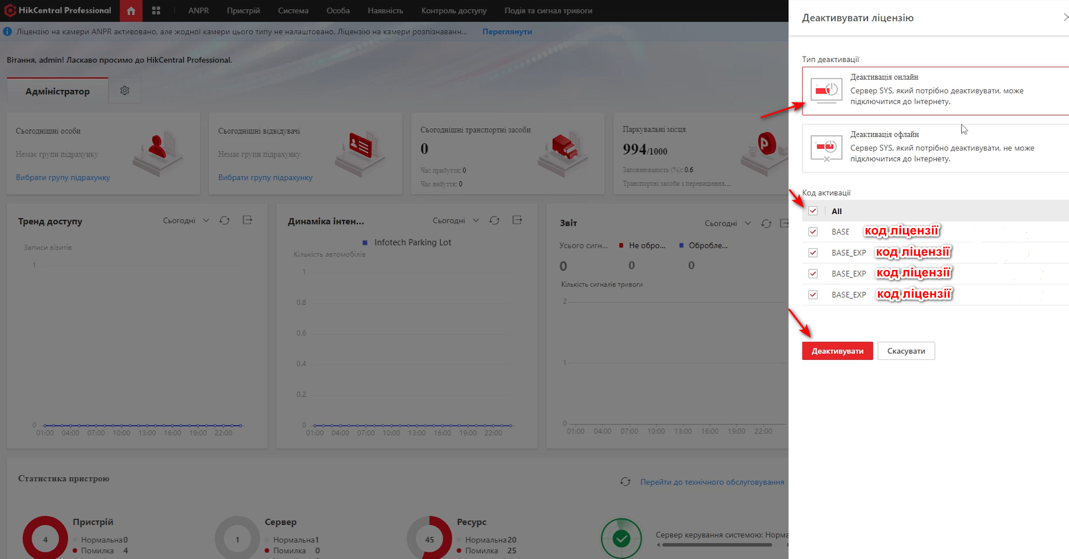Open the Сьогодні dropdown in Звіт panel
1069x559 pixels.
pos(727,223)
